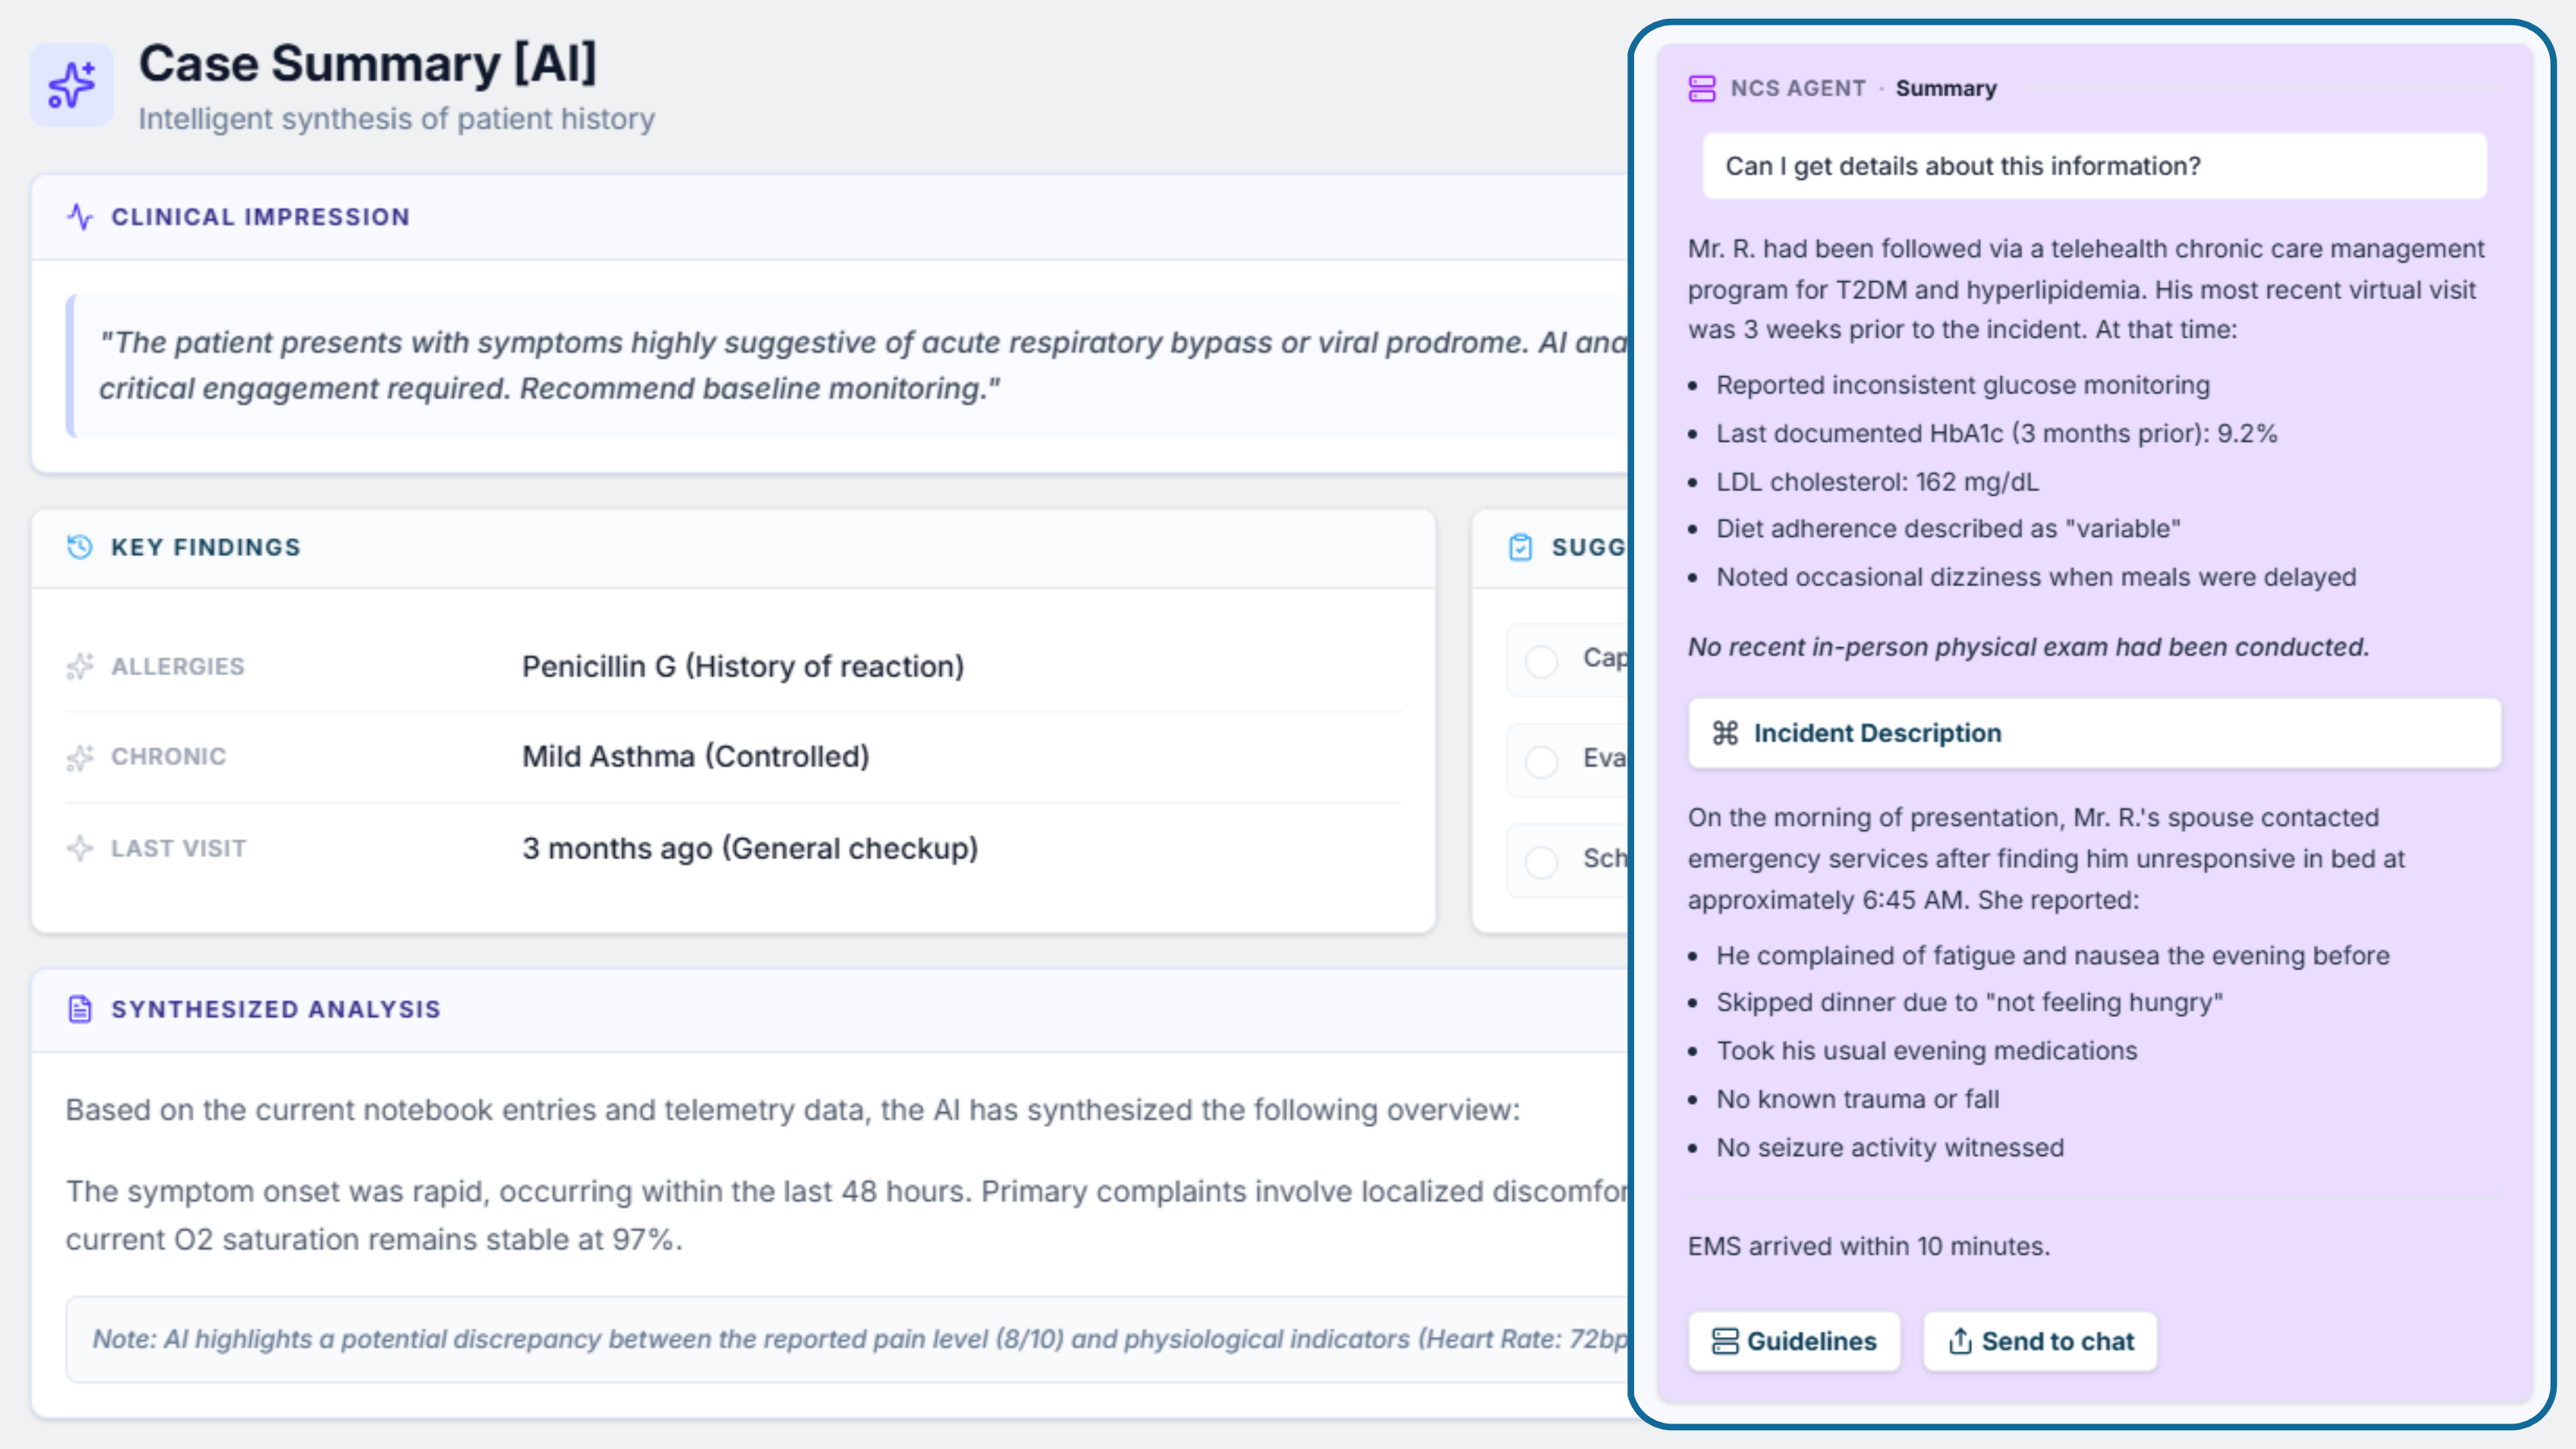Click 'Based on the current notebook entries' sentence
Viewport: 2576px width, 1449px height.
(x=792, y=1110)
